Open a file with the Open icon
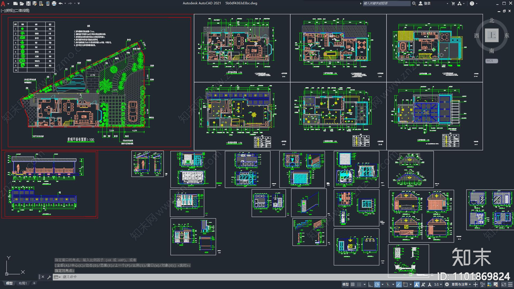Screen dimensions: 514x289 point(22,4)
